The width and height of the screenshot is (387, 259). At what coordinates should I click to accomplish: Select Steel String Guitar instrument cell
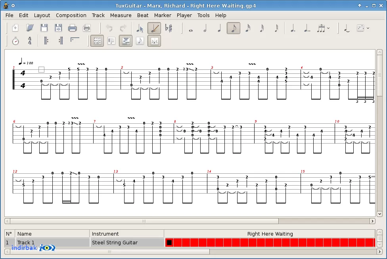(x=127, y=242)
